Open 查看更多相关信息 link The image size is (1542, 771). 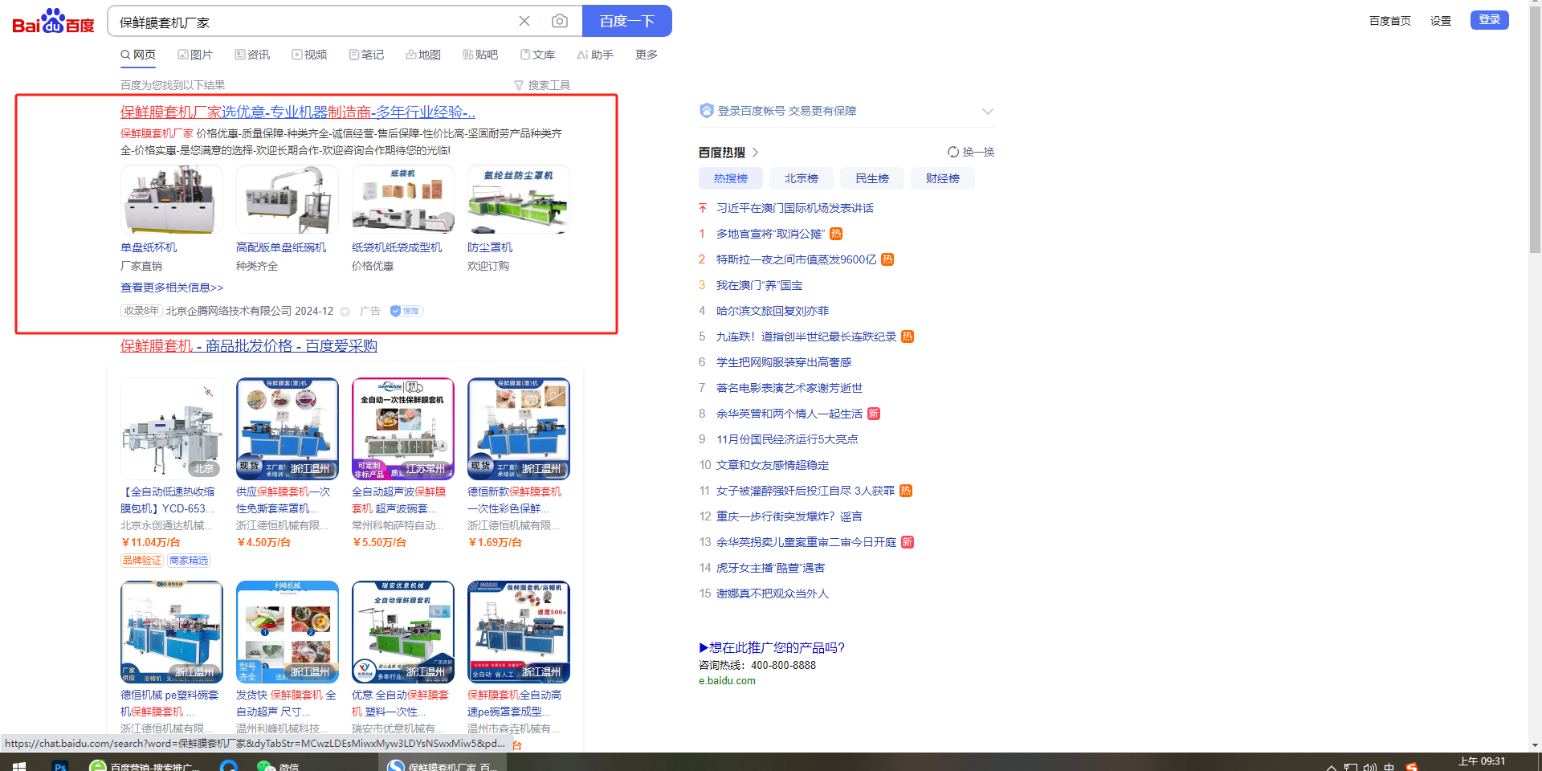[172, 288]
